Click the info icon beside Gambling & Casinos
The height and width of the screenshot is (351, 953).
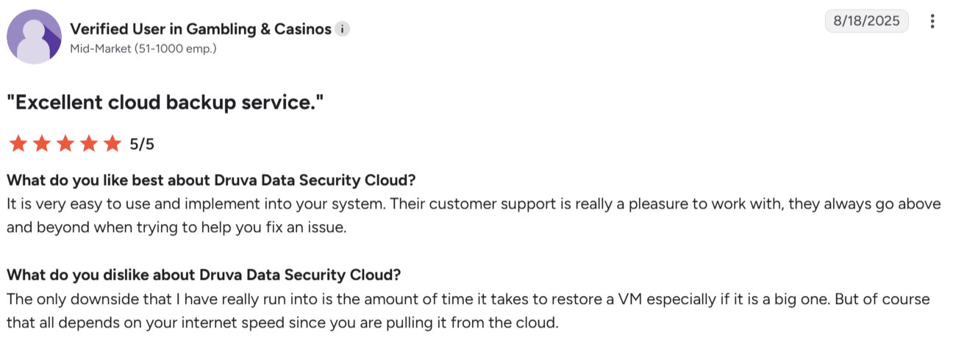[x=342, y=29]
